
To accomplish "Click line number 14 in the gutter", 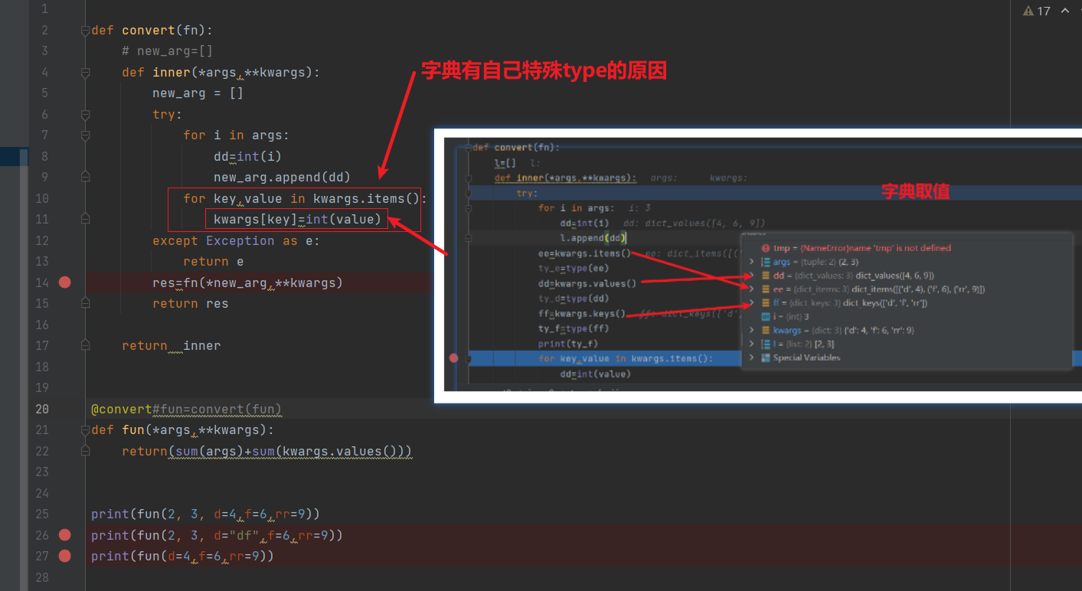I will [42, 282].
